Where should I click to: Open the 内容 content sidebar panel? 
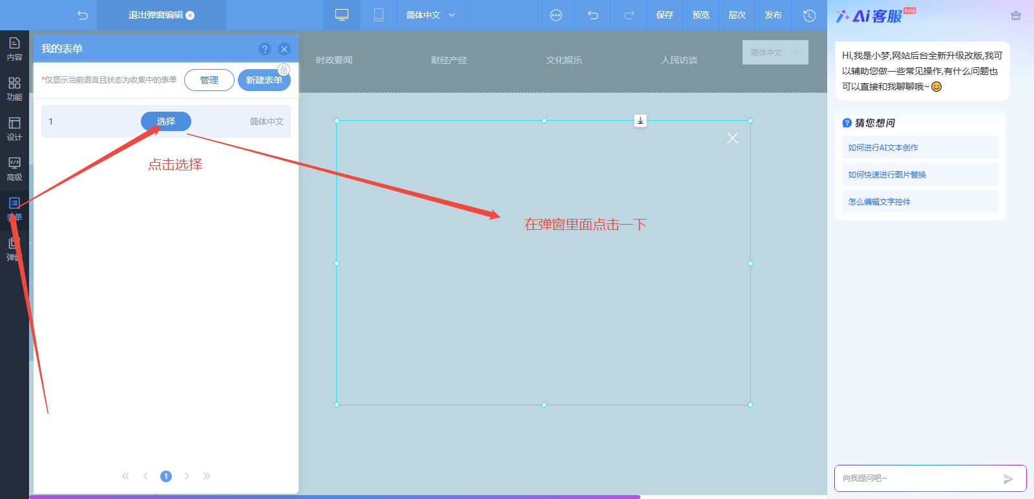[x=14, y=49]
